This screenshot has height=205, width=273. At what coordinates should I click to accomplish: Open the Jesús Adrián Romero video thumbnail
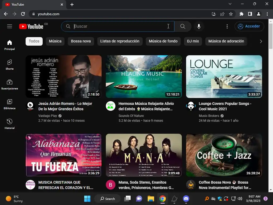coord(63,77)
